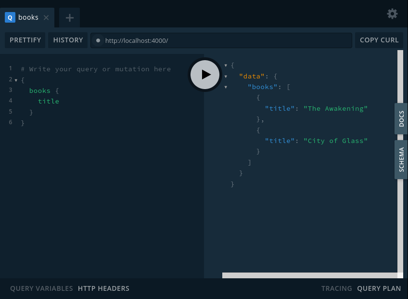408x299 pixels.
Task: Switch to HTTP Headers pane
Action: click(103, 288)
